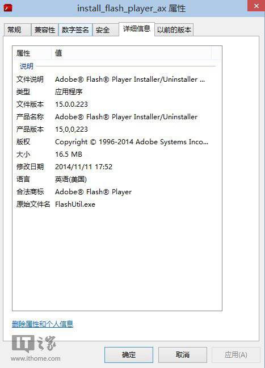Click the trademark Adobe Flash Player value
This screenshot has height=368, width=265.
click(93, 192)
